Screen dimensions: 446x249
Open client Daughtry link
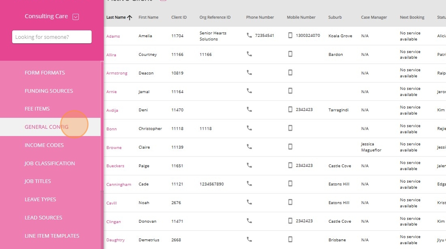115,240
